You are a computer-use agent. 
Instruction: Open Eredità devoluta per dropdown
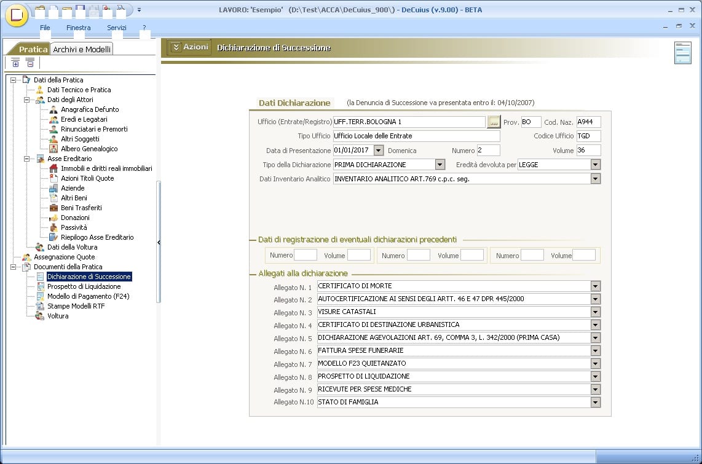pos(595,165)
